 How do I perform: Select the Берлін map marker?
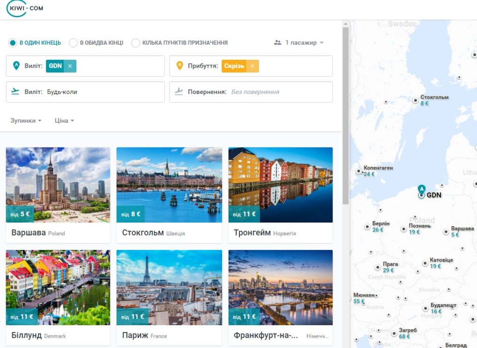[x=367, y=227]
